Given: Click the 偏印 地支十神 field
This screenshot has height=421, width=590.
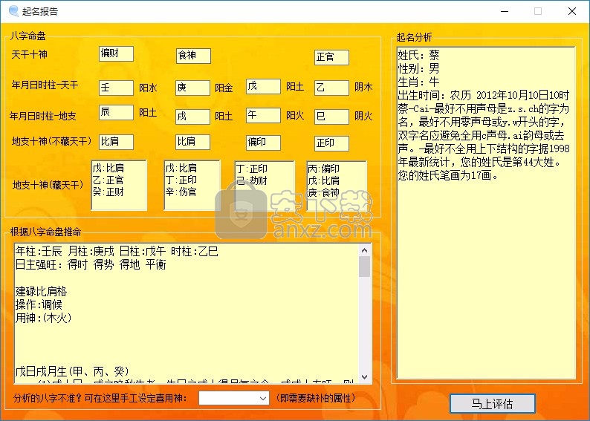Looking at the screenshot, I should (x=263, y=143).
